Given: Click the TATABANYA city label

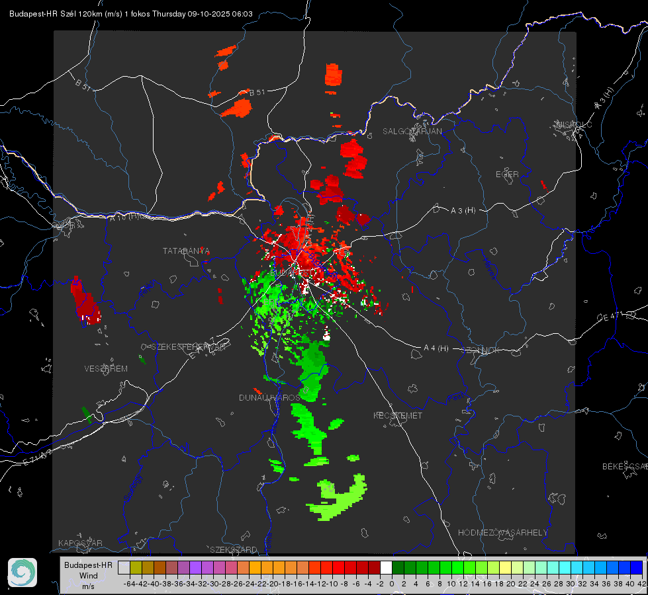Looking at the screenshot, I should 187,251.
